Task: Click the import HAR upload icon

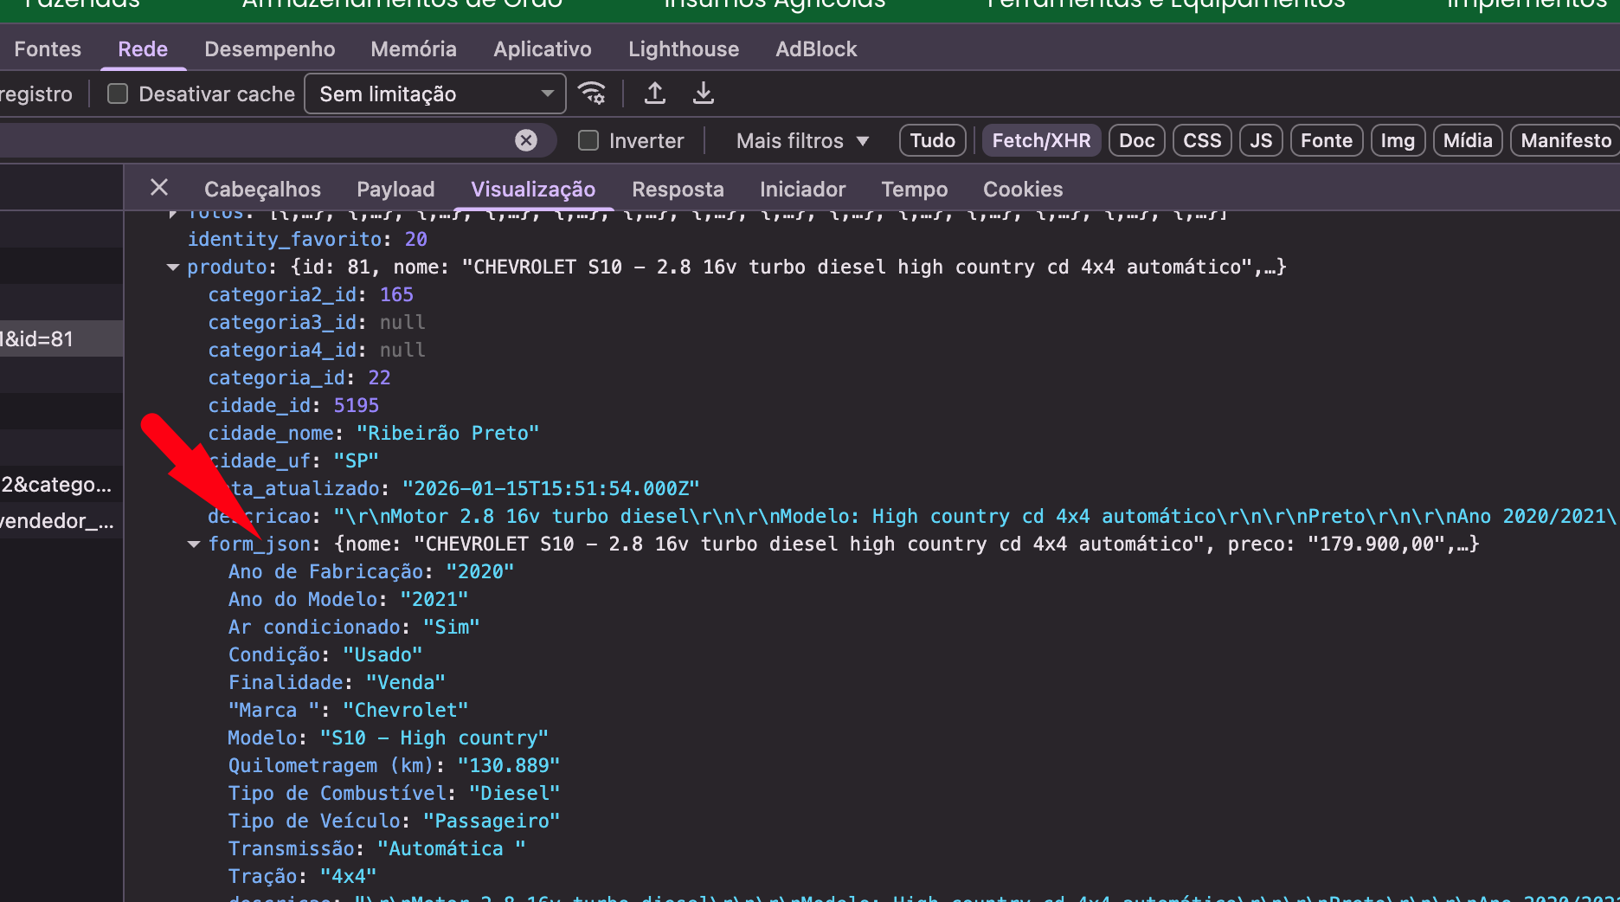Action: pos(655,93)
